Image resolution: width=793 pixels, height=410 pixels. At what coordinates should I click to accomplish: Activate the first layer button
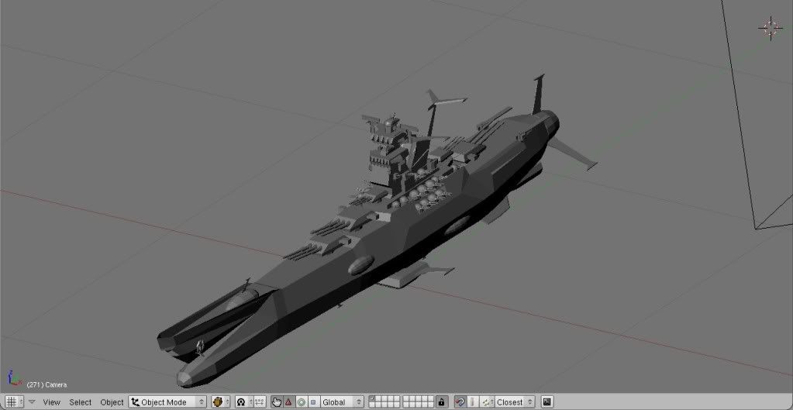(372, 399)
